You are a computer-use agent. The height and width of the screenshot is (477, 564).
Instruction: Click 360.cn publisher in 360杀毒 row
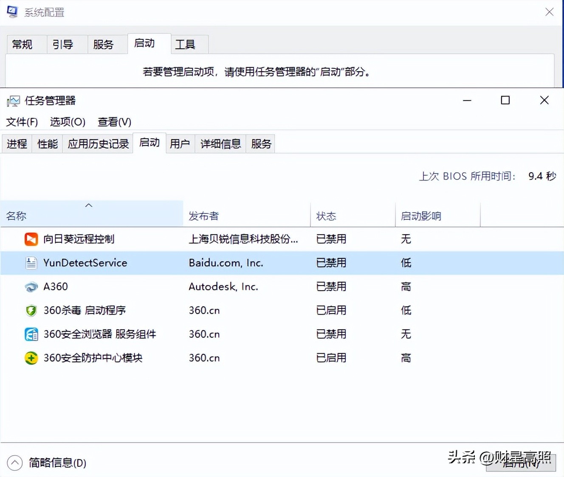coord(204,311)
